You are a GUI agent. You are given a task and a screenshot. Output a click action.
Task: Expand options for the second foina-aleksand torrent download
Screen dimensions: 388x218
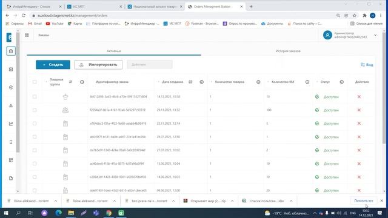(115, 201)
